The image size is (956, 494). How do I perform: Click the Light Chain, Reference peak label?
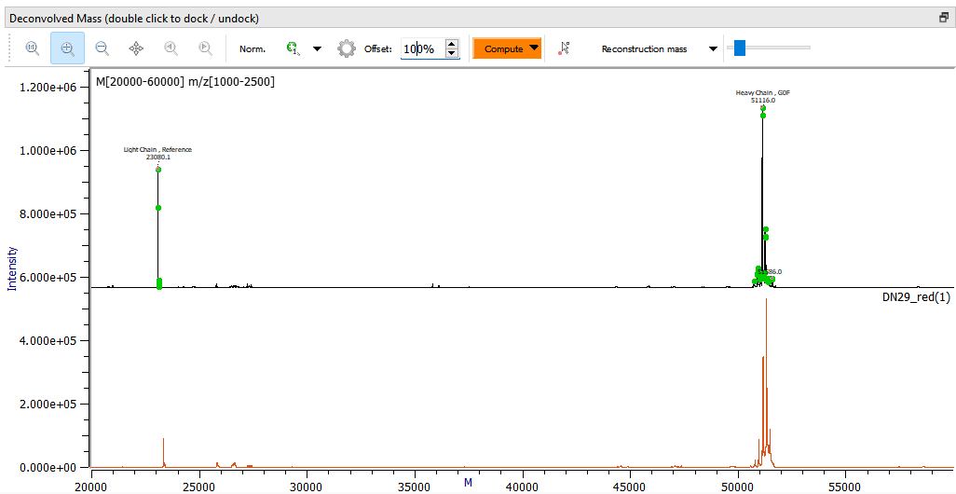(x=157, y=149)
